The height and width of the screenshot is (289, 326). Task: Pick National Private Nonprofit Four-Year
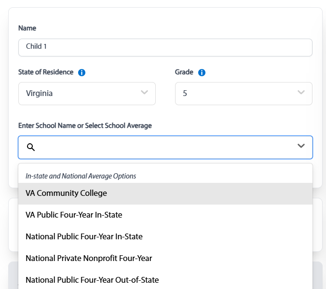click(89, 258)
